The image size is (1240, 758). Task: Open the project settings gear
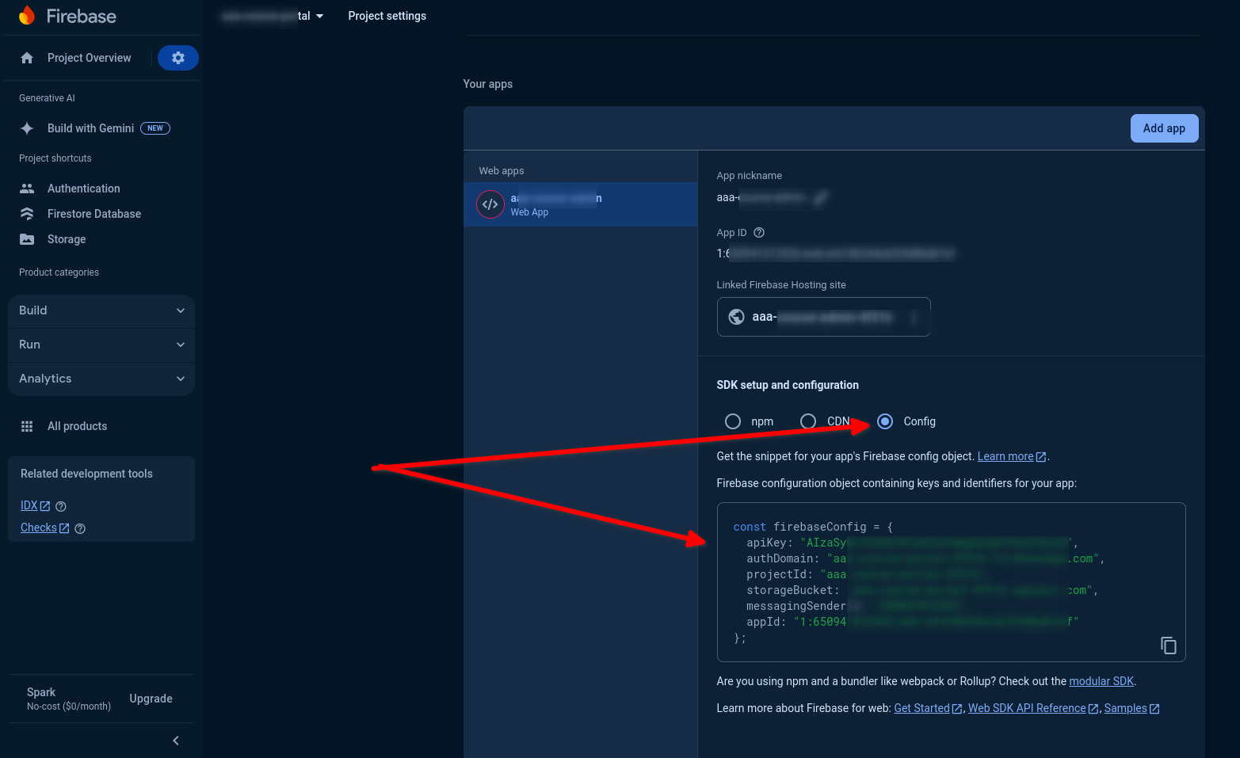[178, 58]
